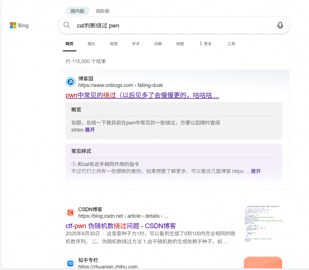Screen dimensions: 309x270
Task: Expand the 概览 summary with 展开
Action: point(90,130)
